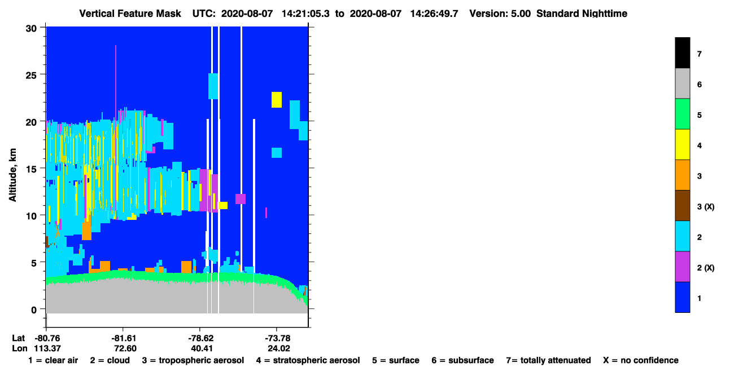734x376 pixels.
Task: Click the black color bar segment labeled 7
Action: coord(682,53)
